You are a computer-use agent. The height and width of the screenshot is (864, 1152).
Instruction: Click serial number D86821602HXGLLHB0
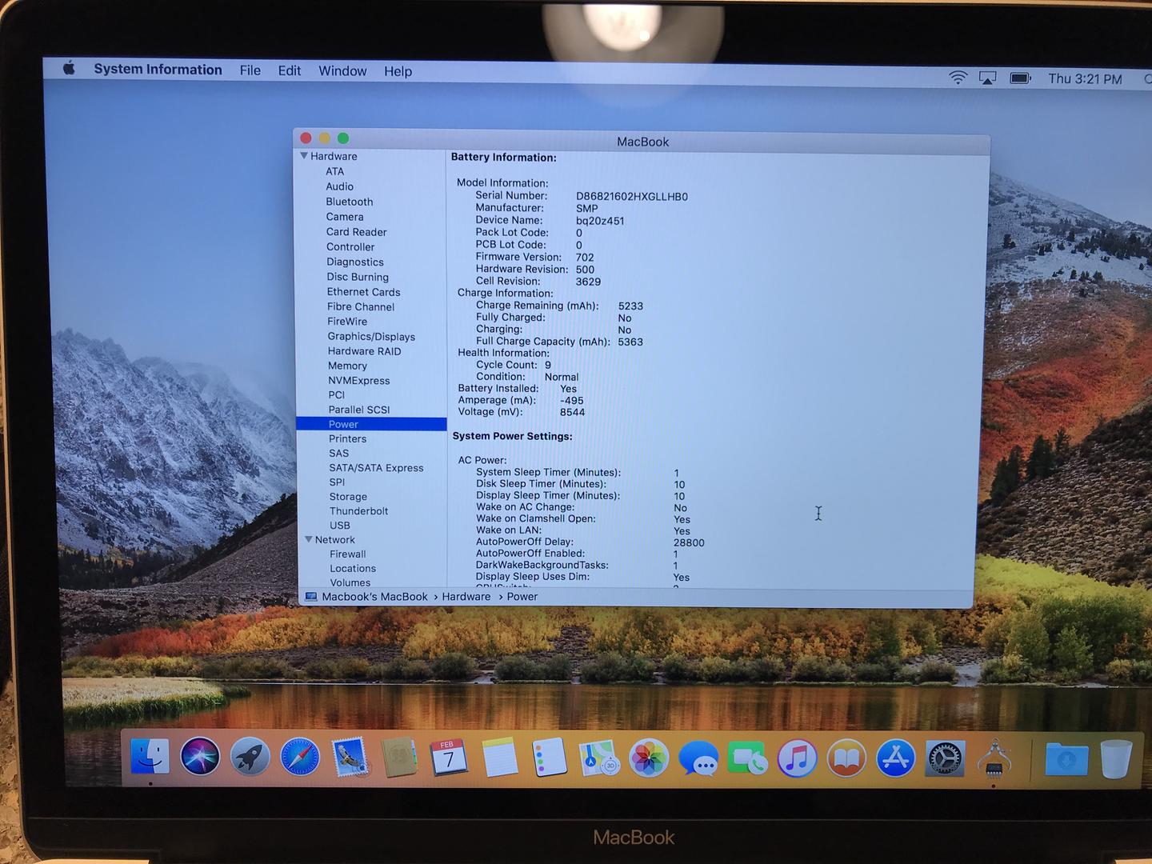[x=632, y=197]
